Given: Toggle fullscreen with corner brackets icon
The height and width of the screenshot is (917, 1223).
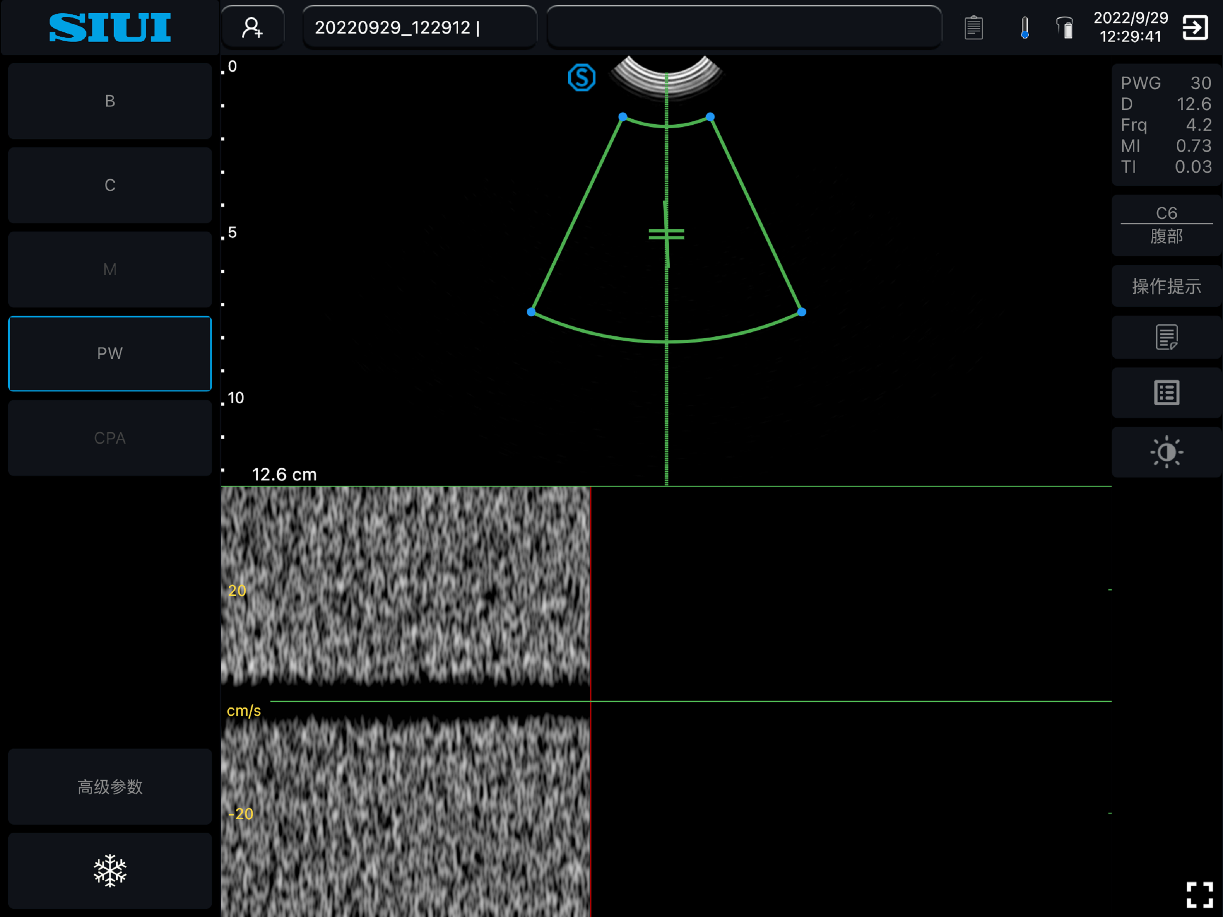Looking at the screenshot, I should point(1199,894).
